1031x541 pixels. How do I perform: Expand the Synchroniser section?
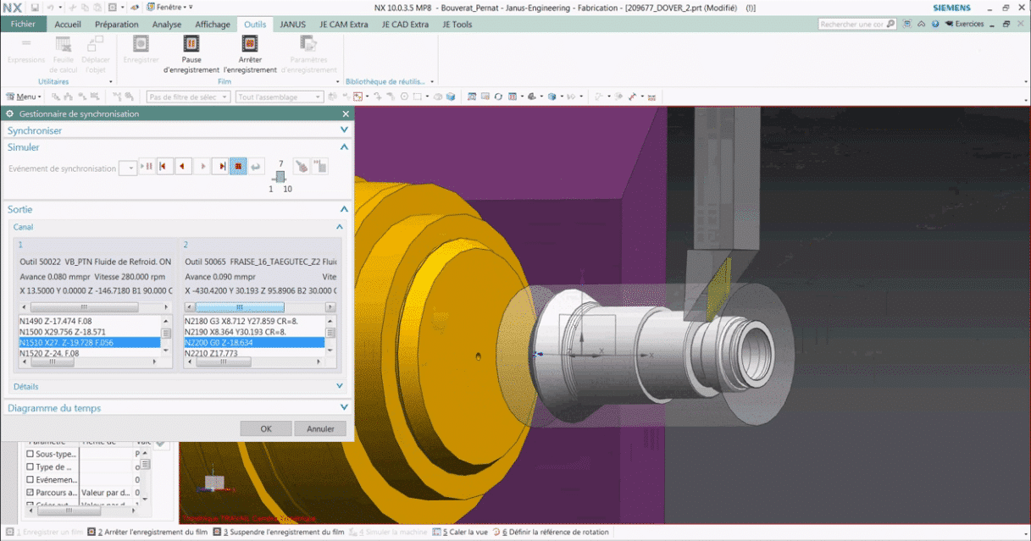pos(344,130)
